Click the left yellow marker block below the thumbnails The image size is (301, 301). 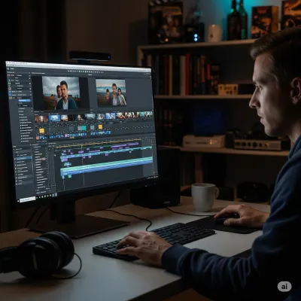(41, 131)
